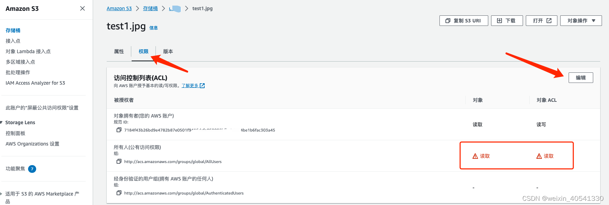609x205 pixels.
Task: Open the 版本 tab
Action: pyautogui.click(x=168, y=51)
